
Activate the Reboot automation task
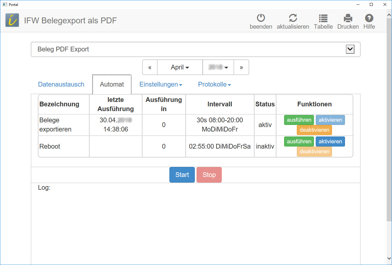(330, 142)
